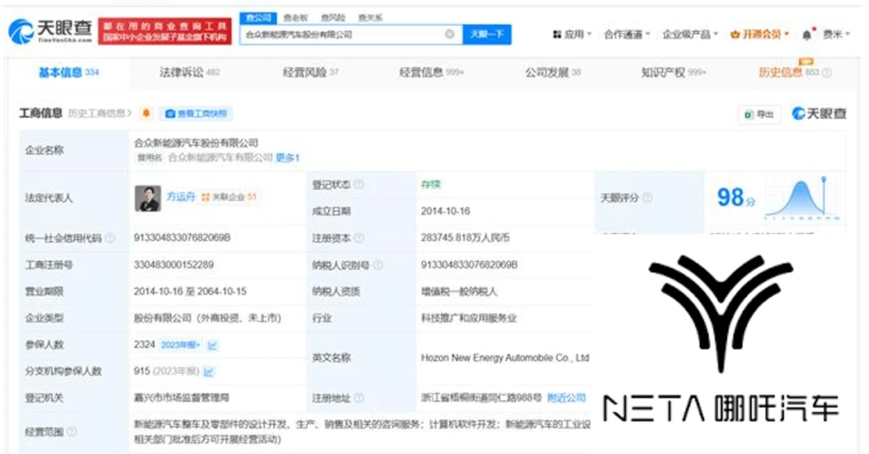The height and width of the screenshot is (454, 869).
Task: Click credit code 91330483076820698 value
Action: coord(183,238)
